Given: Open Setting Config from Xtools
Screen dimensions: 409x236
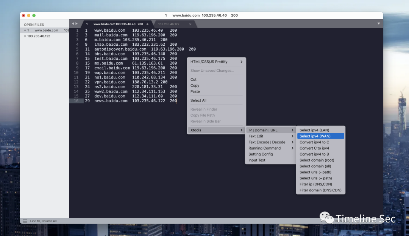Looking at the screenshot, I should [270, 154].
